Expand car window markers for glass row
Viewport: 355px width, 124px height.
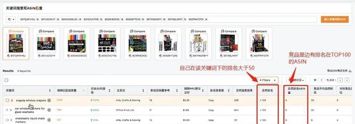click(11, 110)
